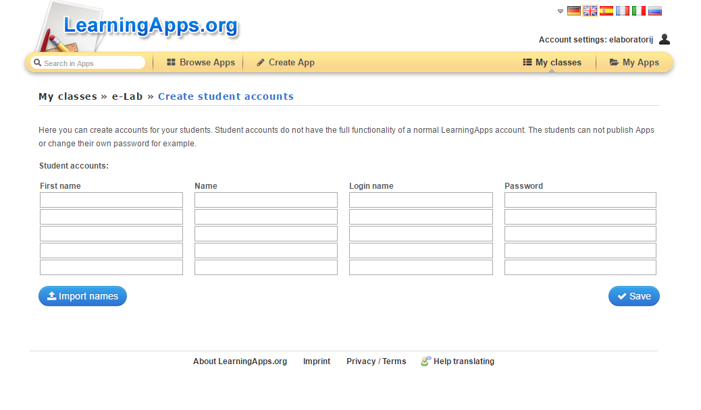Open the e-Lab breadcrumb link
The height and width of the screenshot is (410, 701).
pos(127,96)
